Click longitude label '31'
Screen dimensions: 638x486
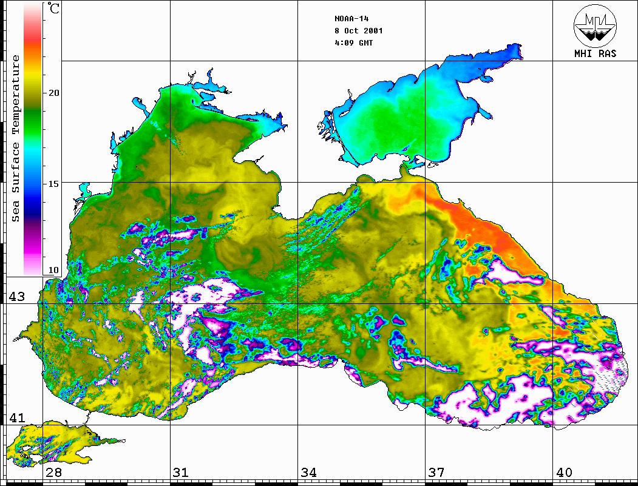pos(181,472)
